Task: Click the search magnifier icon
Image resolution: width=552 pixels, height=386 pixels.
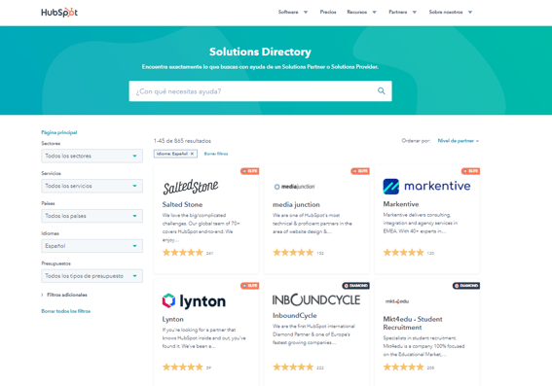Action: (382, 91)
